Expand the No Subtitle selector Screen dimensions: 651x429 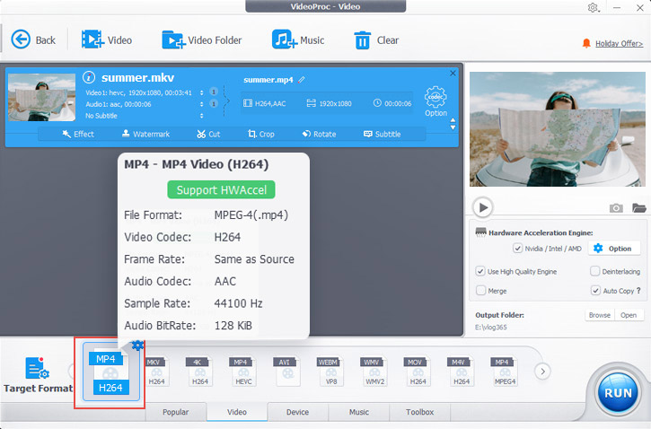pos(201,116)
